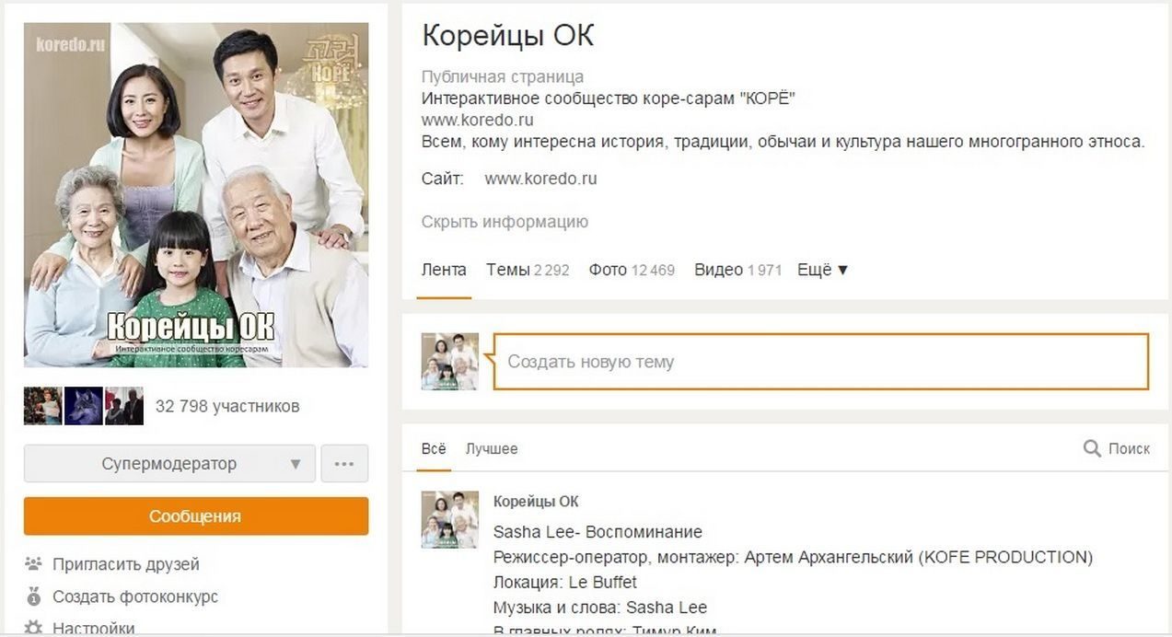Open the first member avatar thumbnail
The width and height of the screenshot is (1172, 637).
(43, 406)
